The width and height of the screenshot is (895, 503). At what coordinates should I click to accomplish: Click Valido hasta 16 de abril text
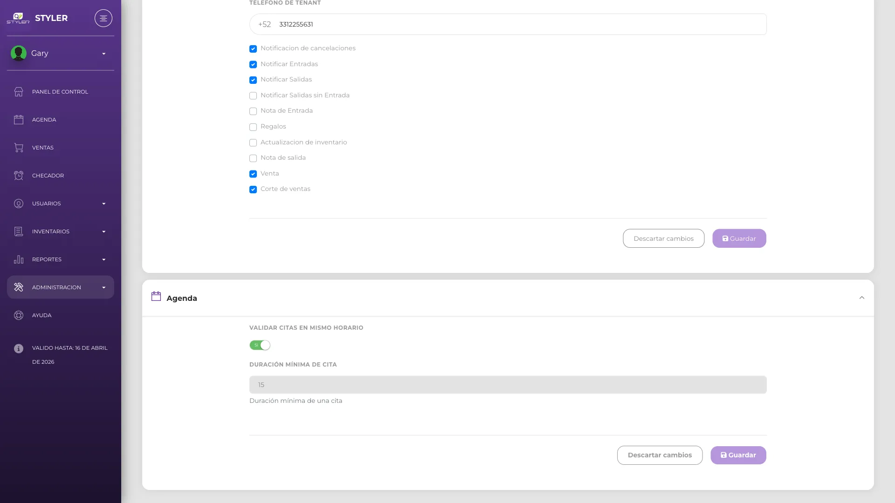coord(70,354)
